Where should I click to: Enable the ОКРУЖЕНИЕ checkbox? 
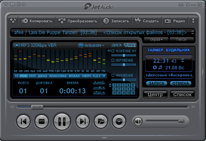113,60
